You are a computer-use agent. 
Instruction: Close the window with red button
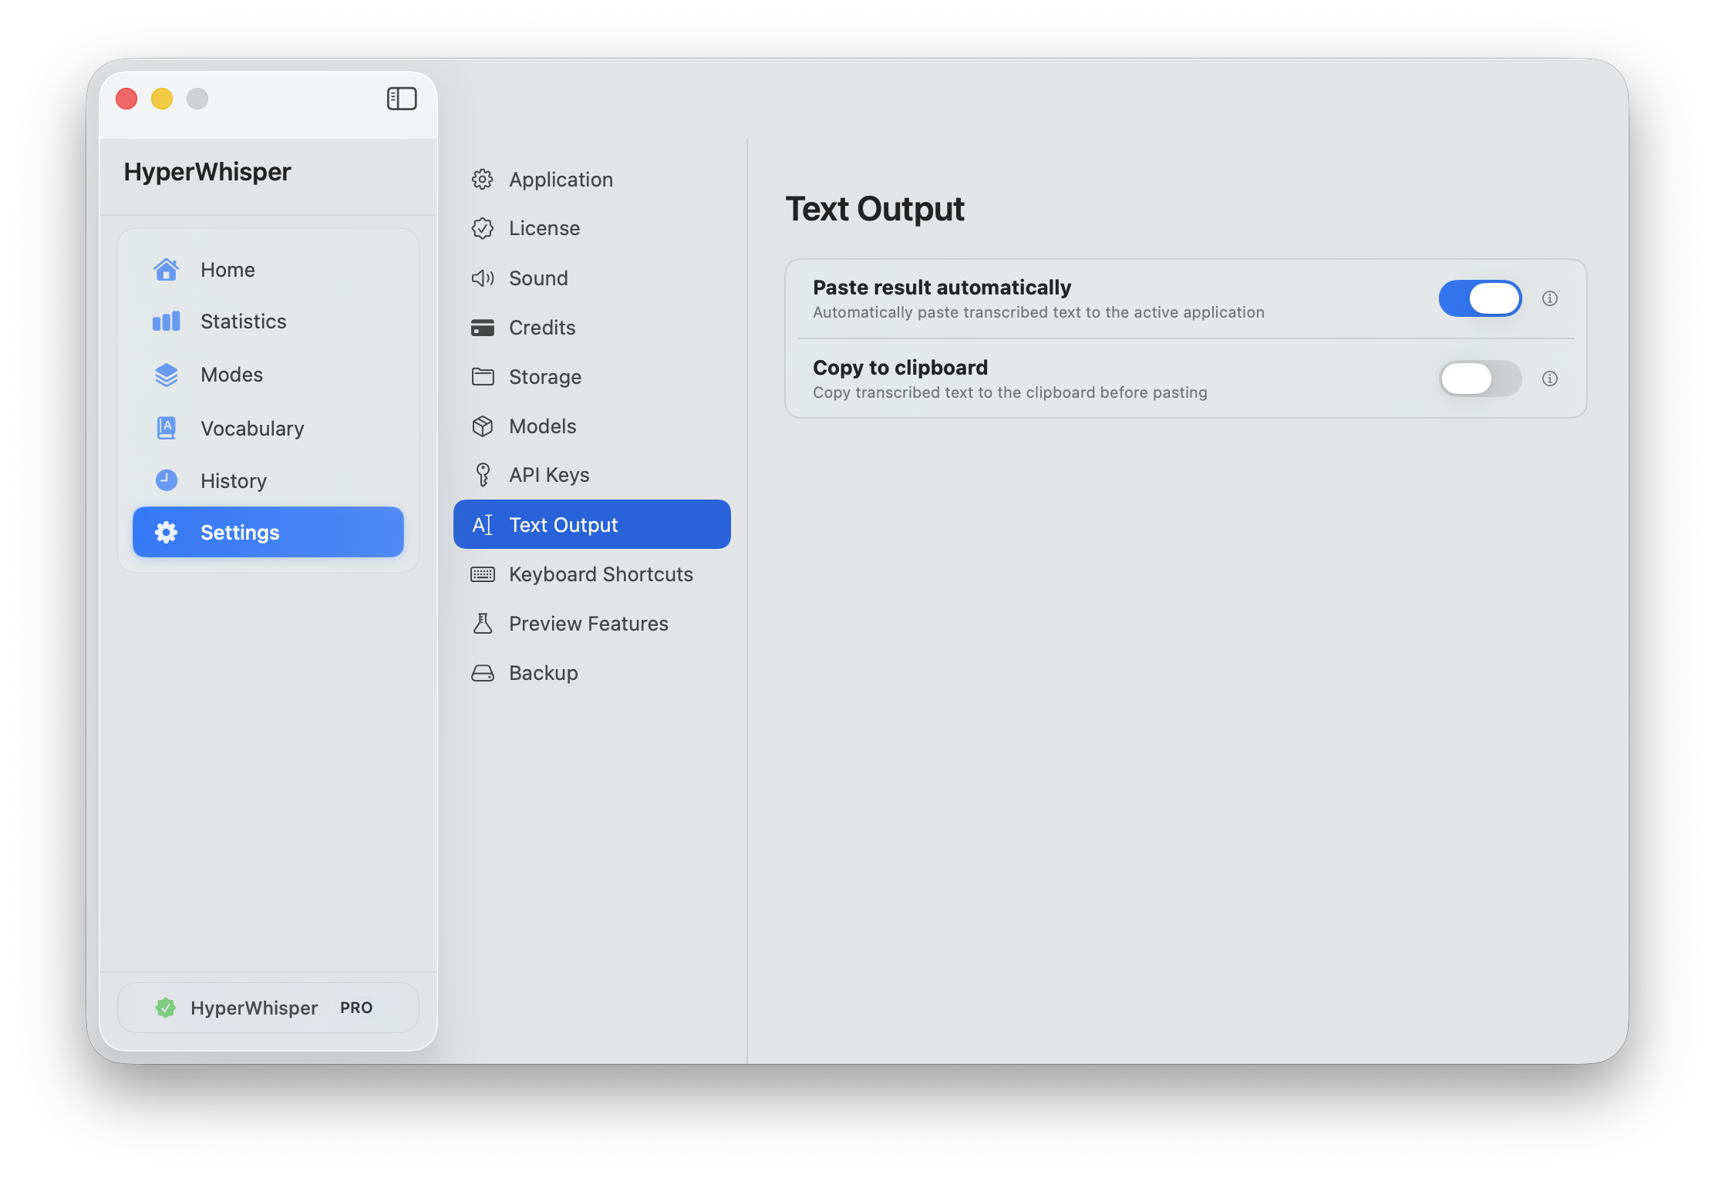coord(126,99)
